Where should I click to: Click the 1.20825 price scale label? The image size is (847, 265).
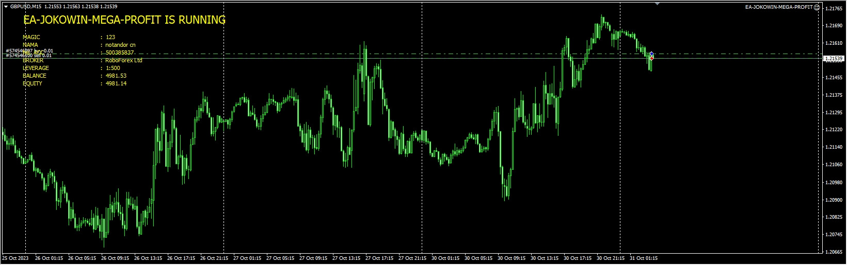click(x=834, y=217)
